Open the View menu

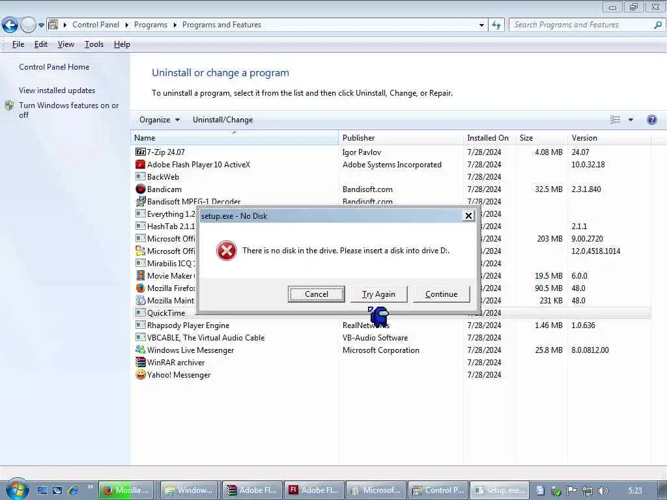(66, 44)
